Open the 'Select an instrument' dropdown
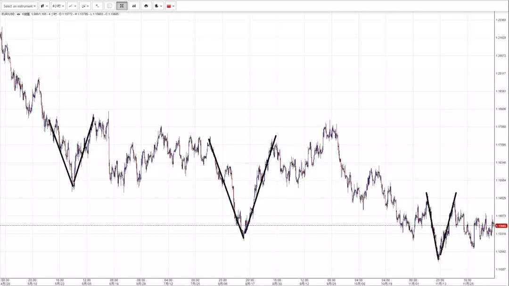Viewport: 509px width, 286px height. click(x=19, y=6)
